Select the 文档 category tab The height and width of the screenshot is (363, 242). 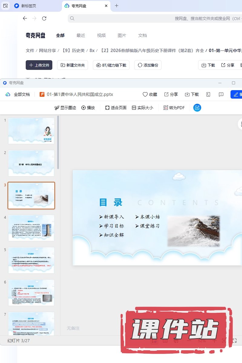[142, 35]
